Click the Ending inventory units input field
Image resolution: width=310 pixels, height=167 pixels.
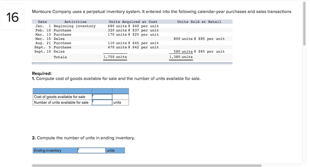[x=91, y=150]
